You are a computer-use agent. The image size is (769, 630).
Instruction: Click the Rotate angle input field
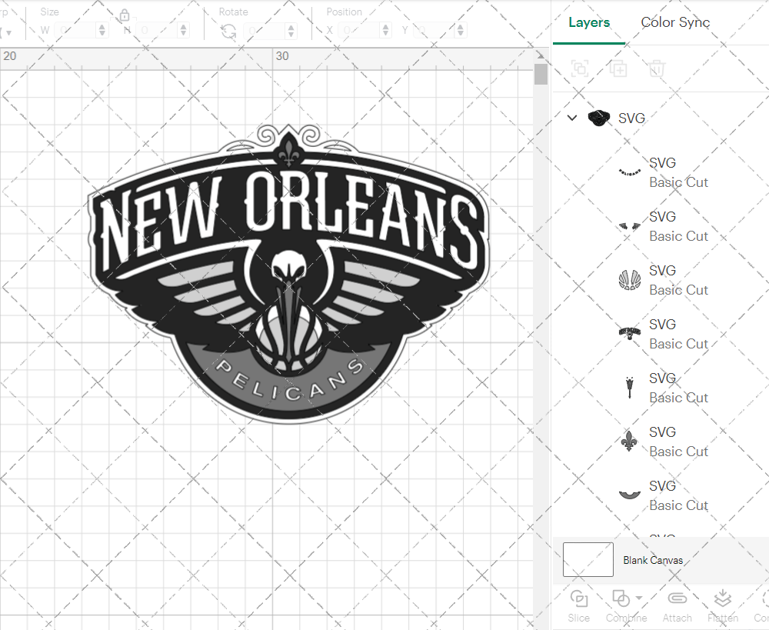click(x=265, y=31)
